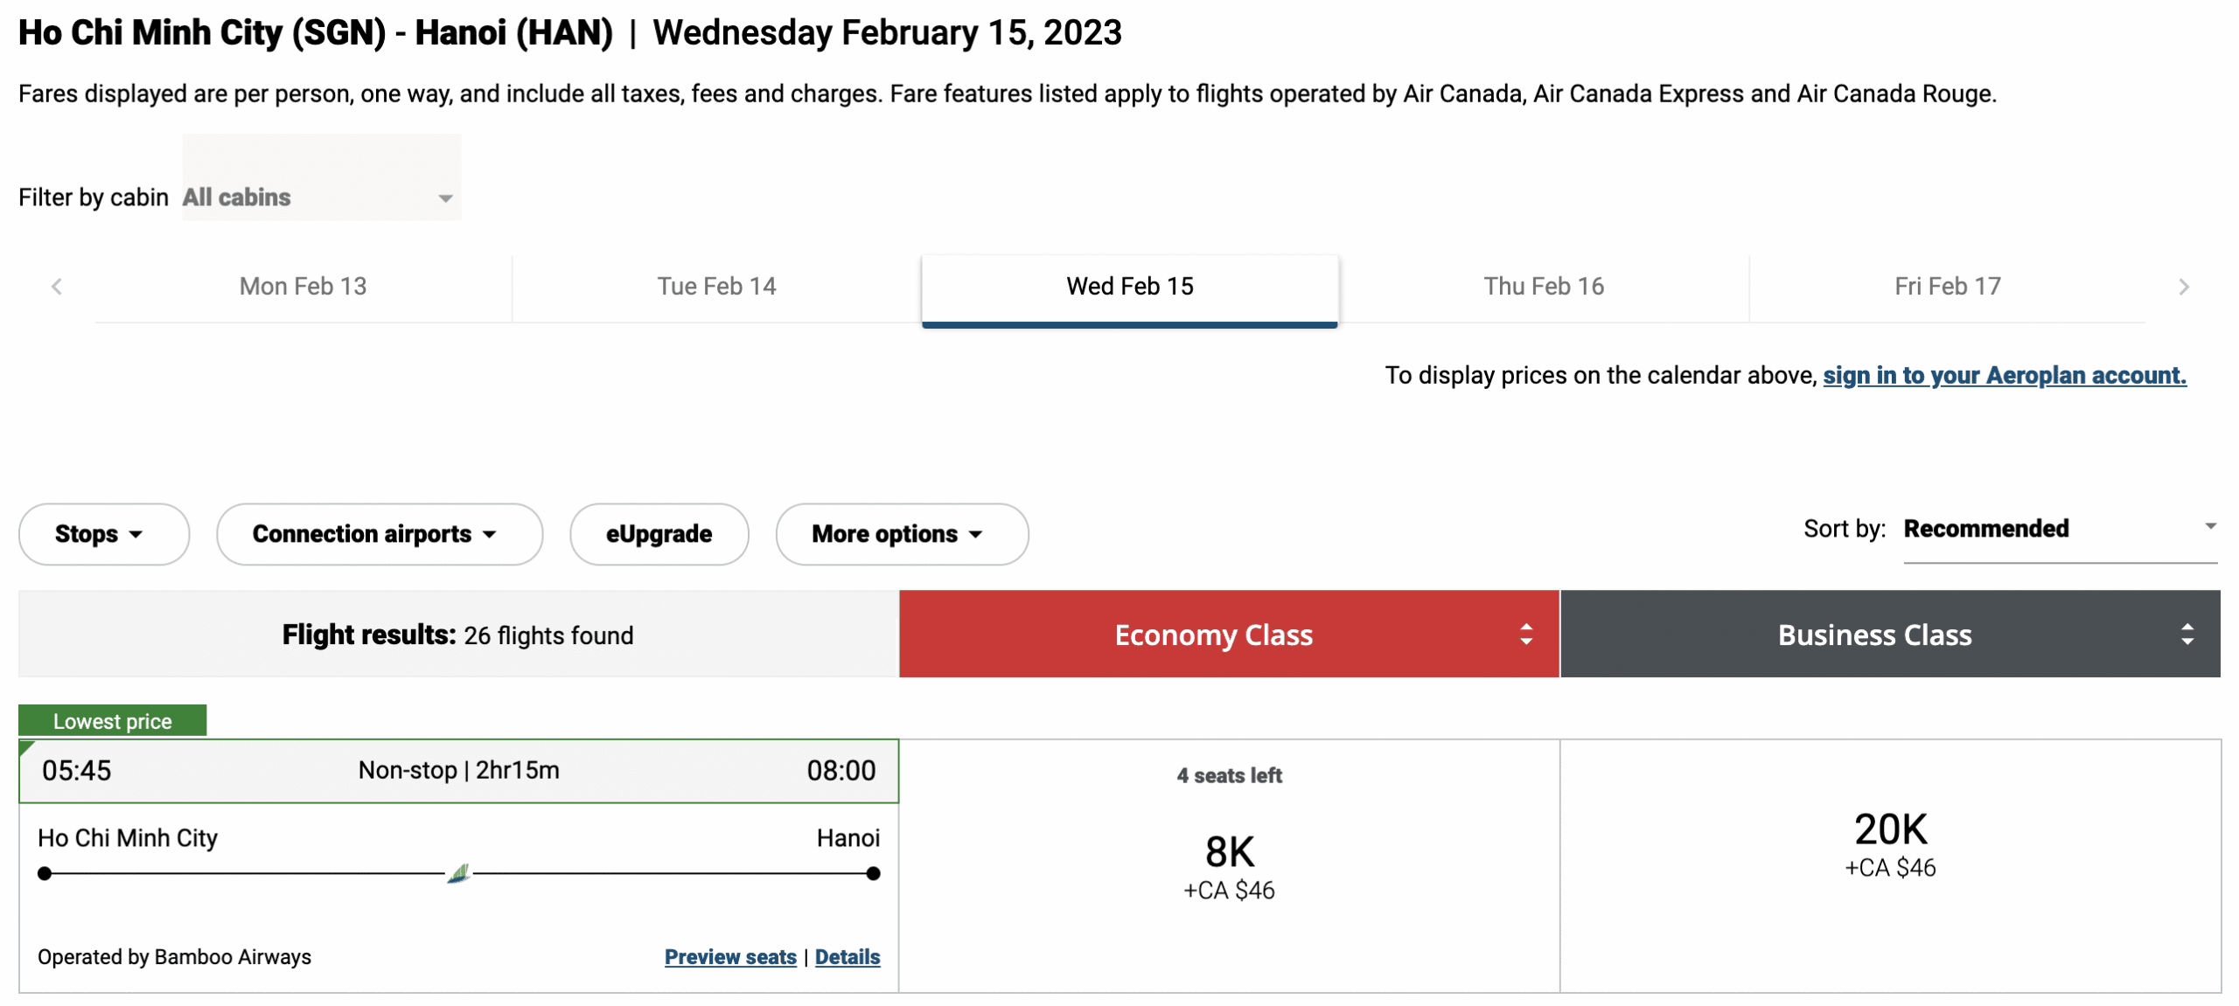This screenshot has width=2239, height=1006.
Task: Open the Filter by cabin dropdown
Action: click(x=321, y=198)
